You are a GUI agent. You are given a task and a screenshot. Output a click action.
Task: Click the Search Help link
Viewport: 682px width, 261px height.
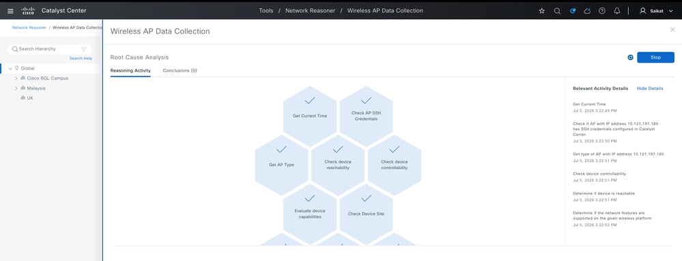pos(81,58)
